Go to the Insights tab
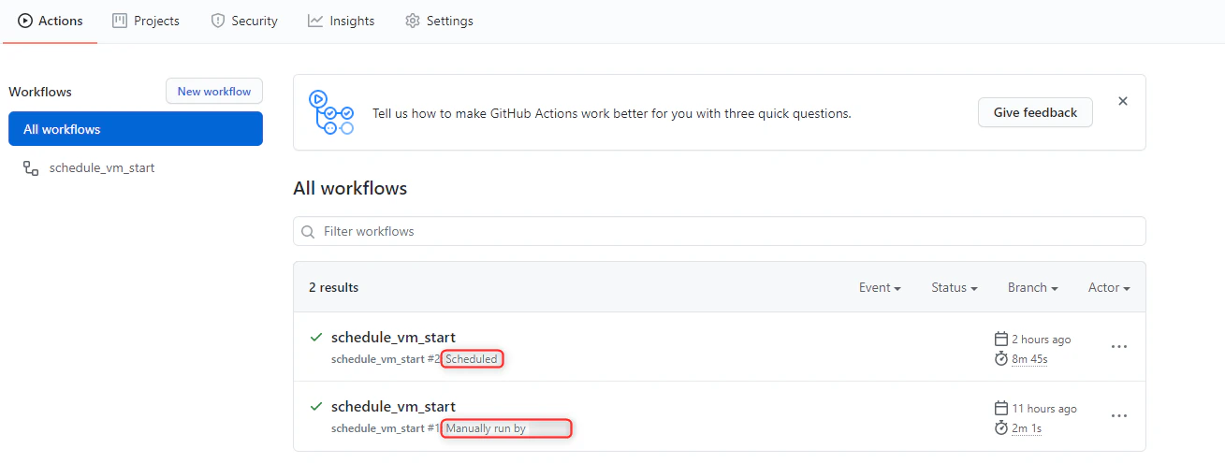 [x=341, y=21]
